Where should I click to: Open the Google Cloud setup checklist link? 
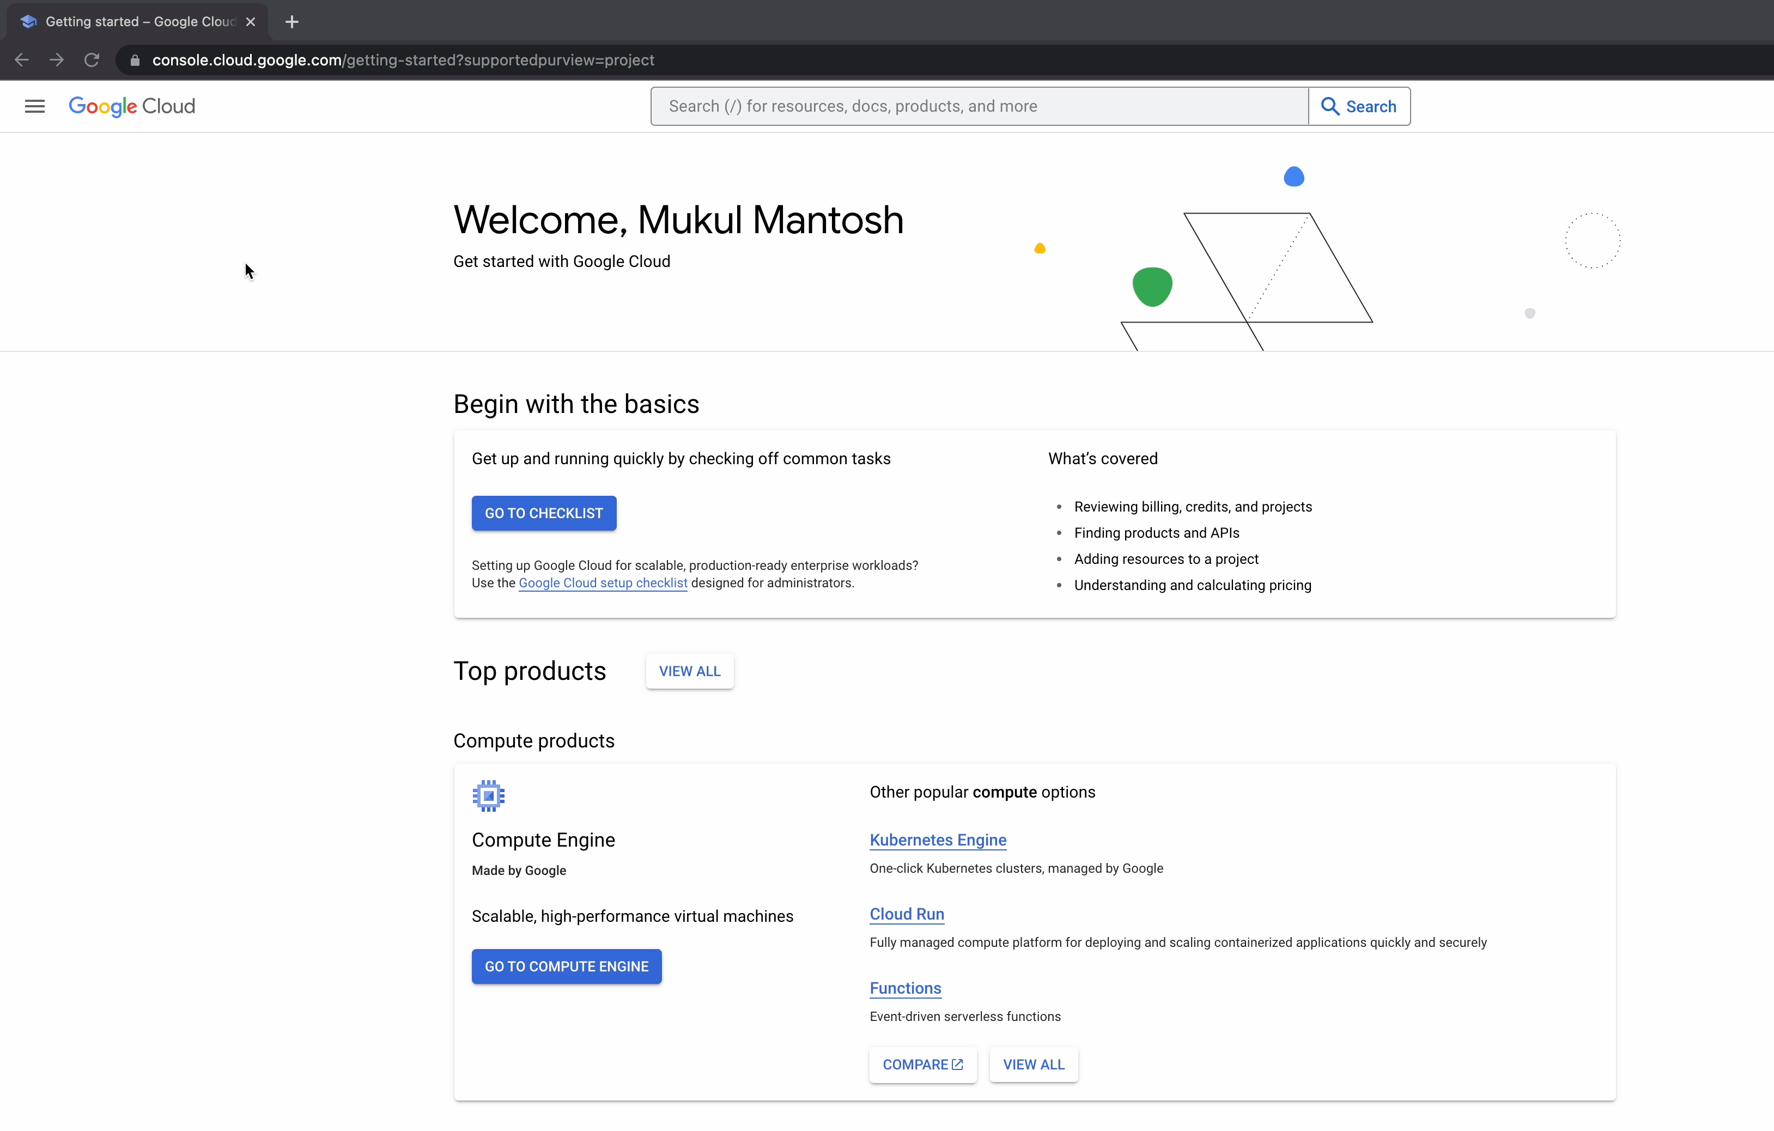point(603,583)
